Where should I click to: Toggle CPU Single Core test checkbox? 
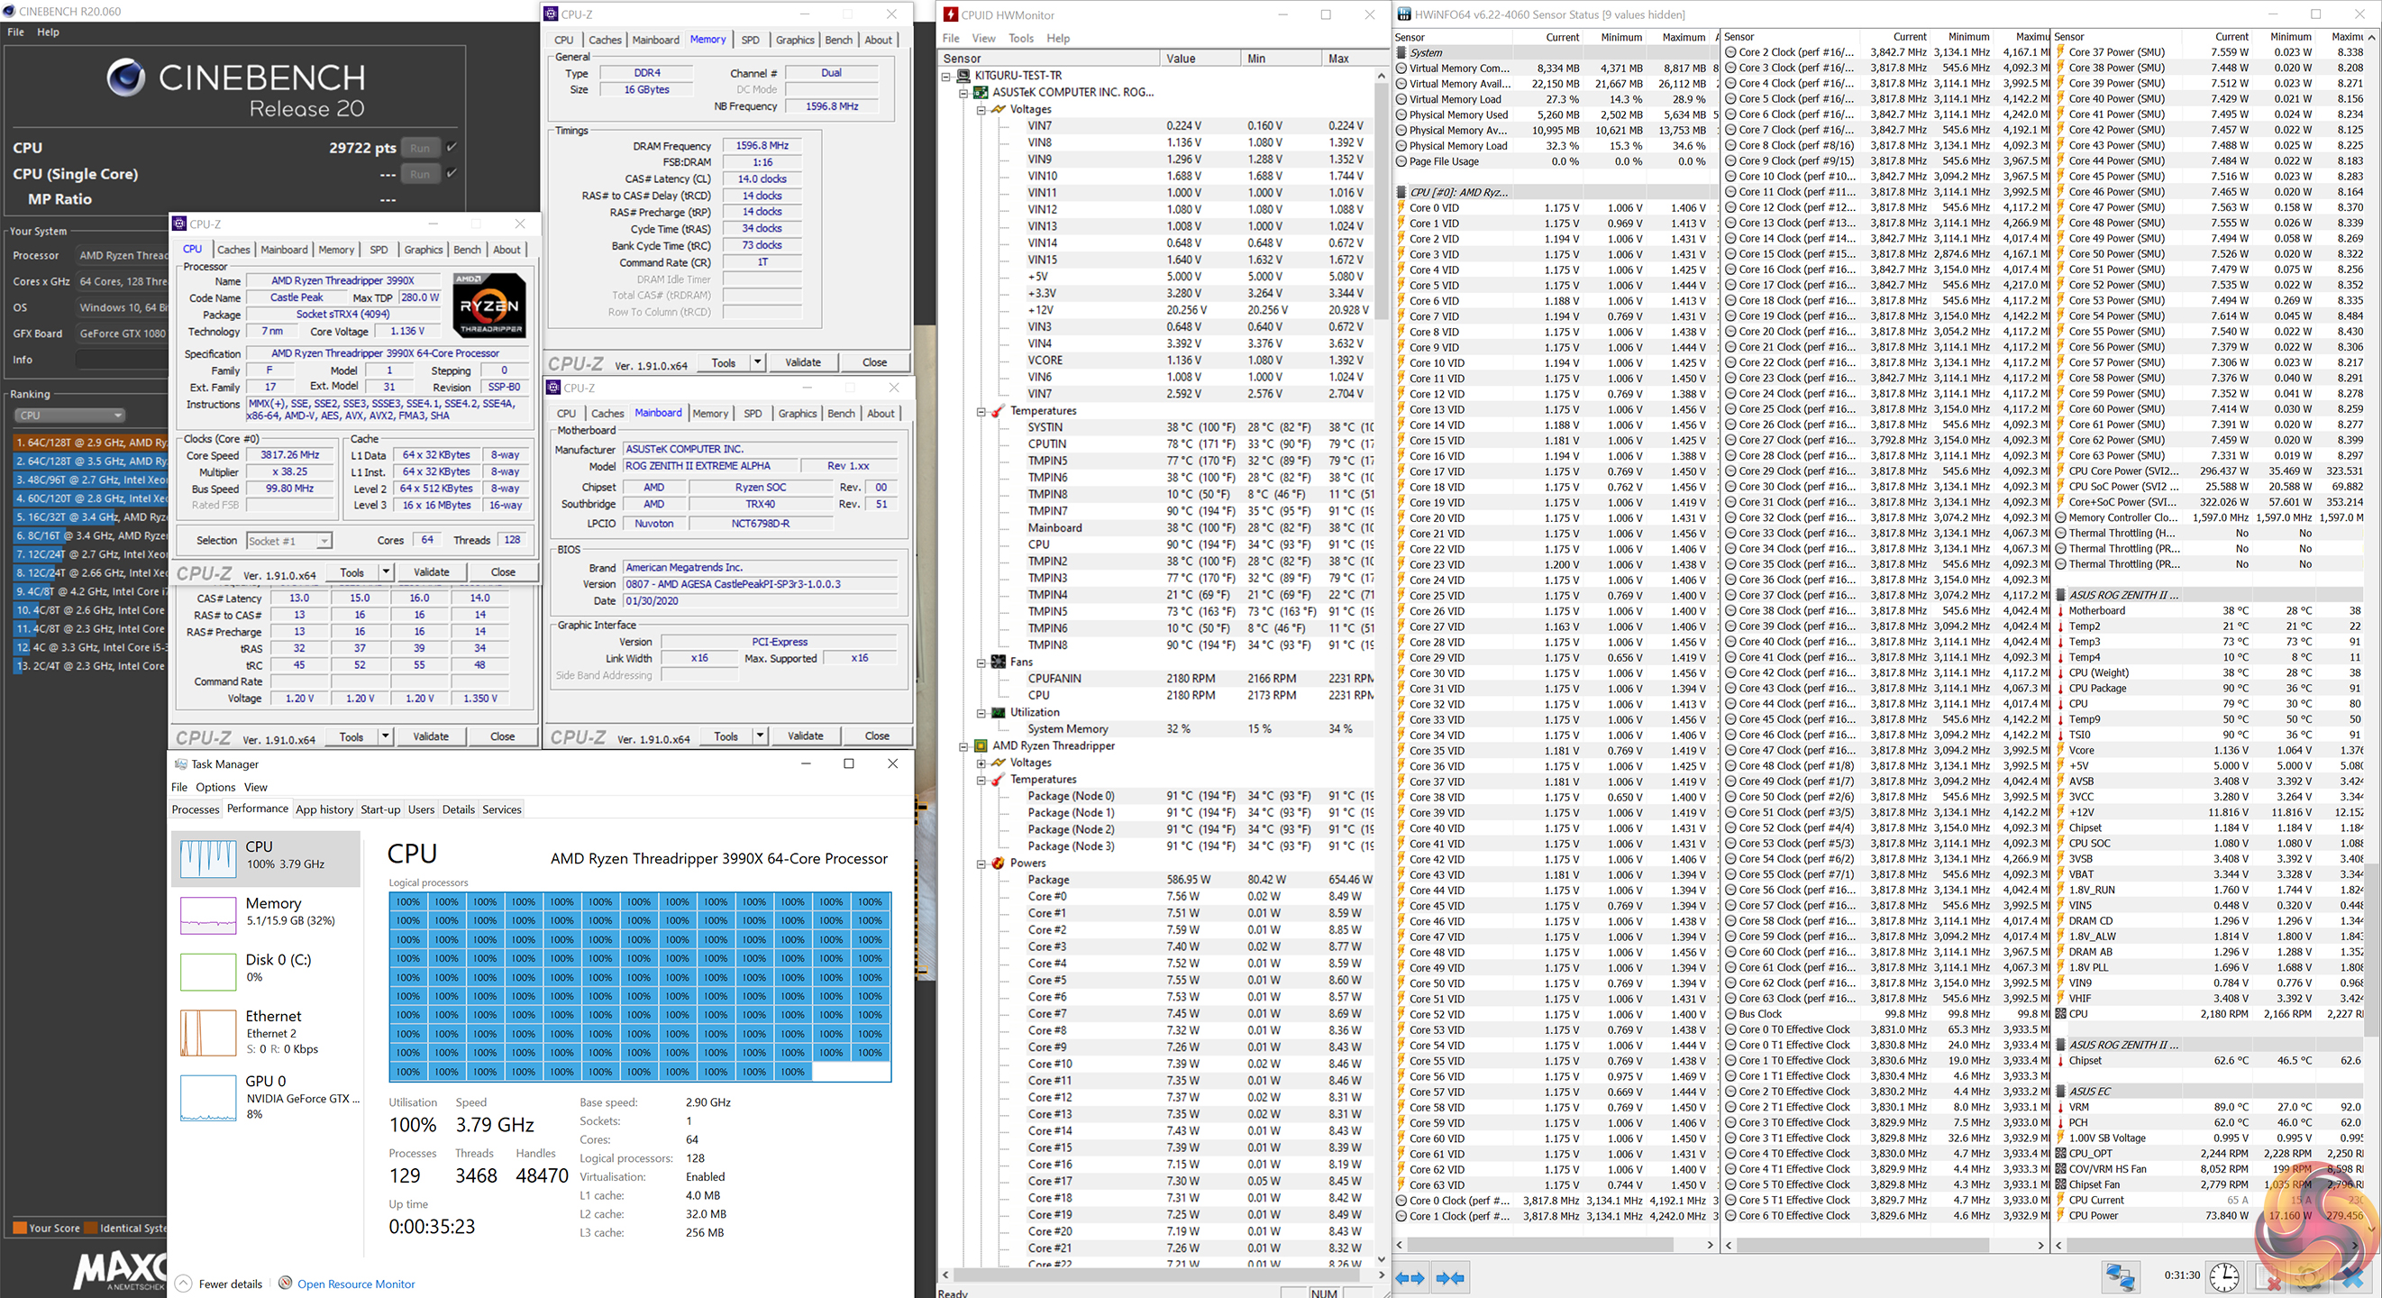[x=452, y=173]
